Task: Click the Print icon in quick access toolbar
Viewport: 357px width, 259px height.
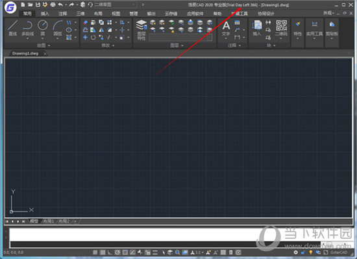Action: coord(53,5)
